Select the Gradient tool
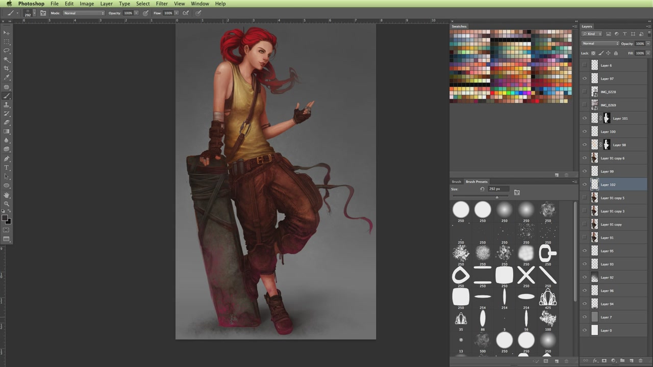Image resolution: width=653 pixels, height=367 pixels. (7, 132)
